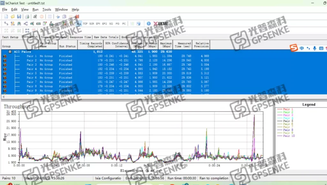The width and height of the screenshot is (327, 185).
Task: Click the tile-pairs icon in third toolbar row
Action: coord(27,30)
